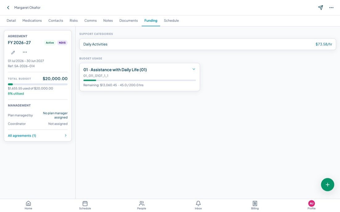
Task: Open Inbox bell in bottom navigation
Action: (198, 205)
